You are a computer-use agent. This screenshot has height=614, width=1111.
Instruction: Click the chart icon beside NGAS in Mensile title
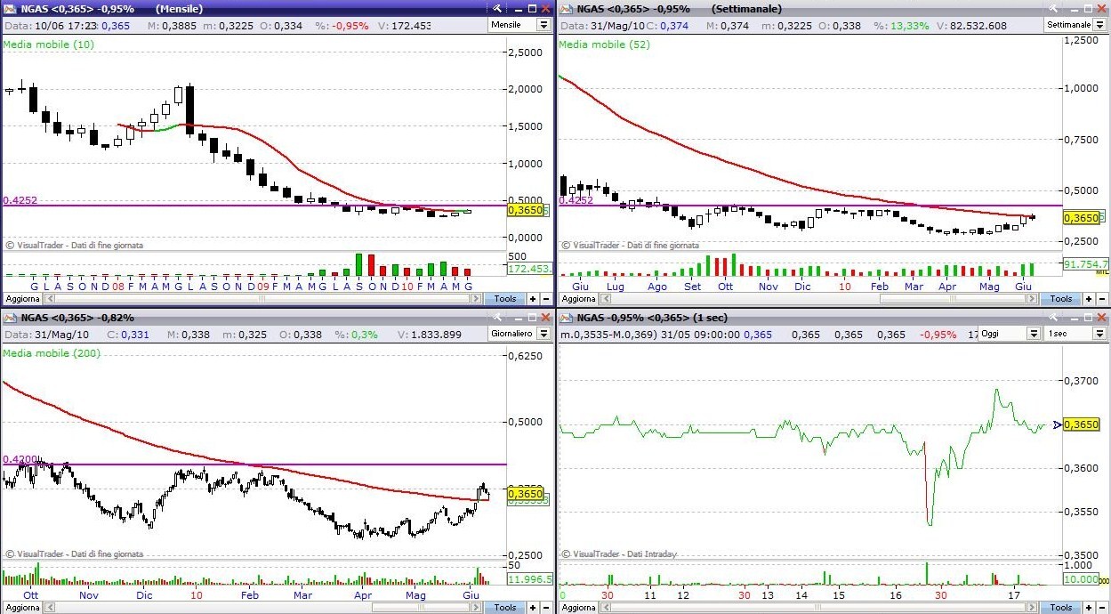[9, 8]
